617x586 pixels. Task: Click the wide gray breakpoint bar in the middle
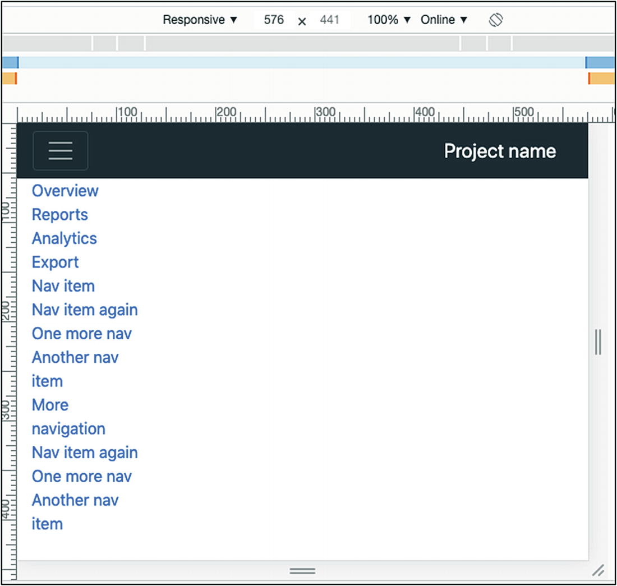(302, 43)
